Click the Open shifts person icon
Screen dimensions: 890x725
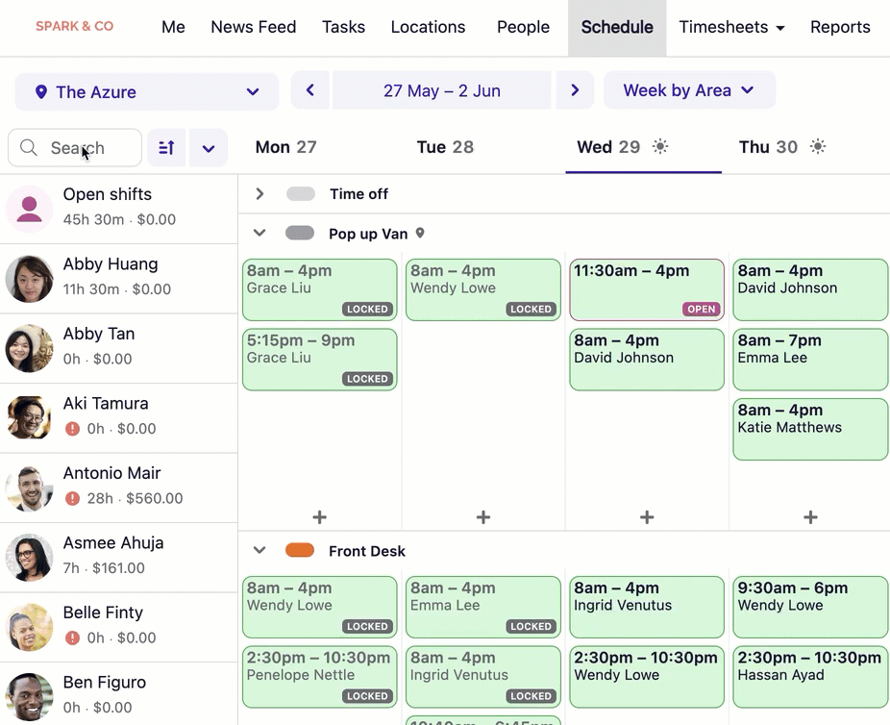coord(29,209)
